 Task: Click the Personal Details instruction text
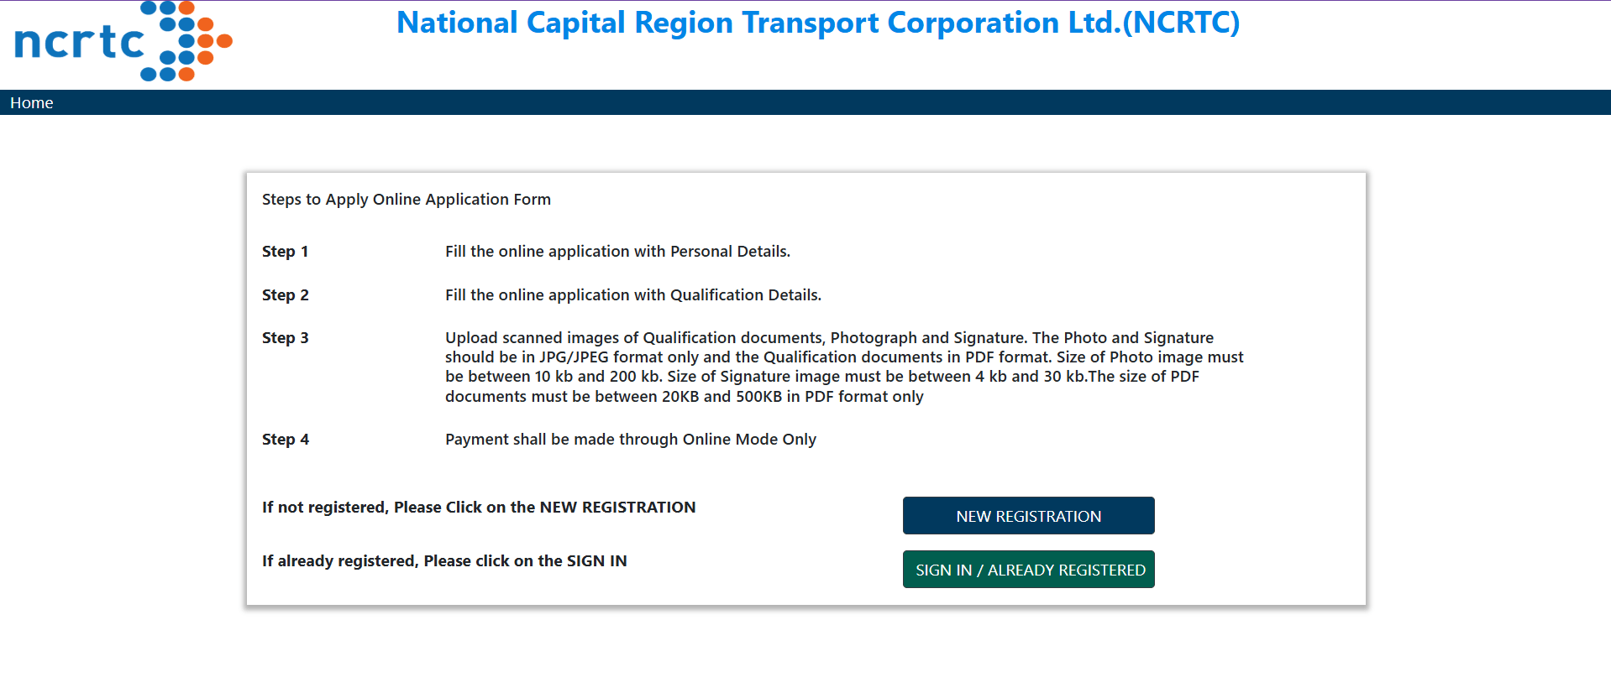coord(617,252)
